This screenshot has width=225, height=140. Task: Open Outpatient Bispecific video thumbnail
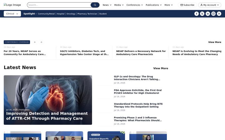(x=106, y=136)
